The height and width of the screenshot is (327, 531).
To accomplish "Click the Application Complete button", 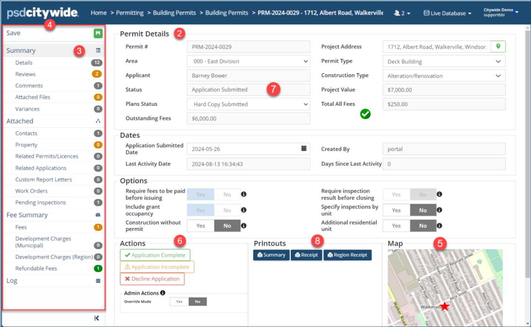I will [155, 255].
